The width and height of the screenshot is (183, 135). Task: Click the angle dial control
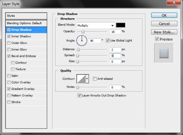pyautogui.click(x=82, y=41)
